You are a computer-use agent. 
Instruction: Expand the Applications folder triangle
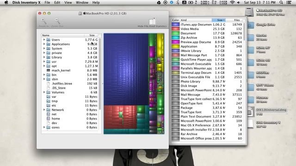(x=44, y=44)
